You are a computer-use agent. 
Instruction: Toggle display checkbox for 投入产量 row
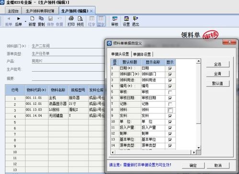tap(170, 128)
